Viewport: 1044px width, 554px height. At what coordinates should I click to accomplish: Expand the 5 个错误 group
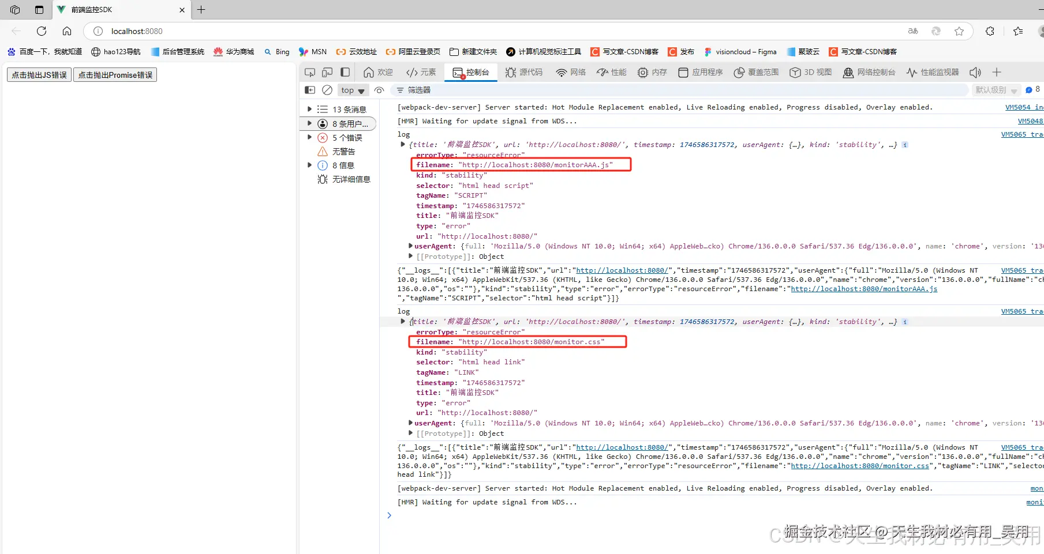coord(310,137)
